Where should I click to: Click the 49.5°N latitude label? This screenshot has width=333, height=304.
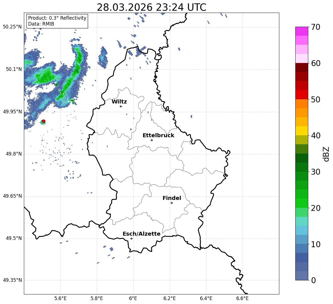click(14, 238)
